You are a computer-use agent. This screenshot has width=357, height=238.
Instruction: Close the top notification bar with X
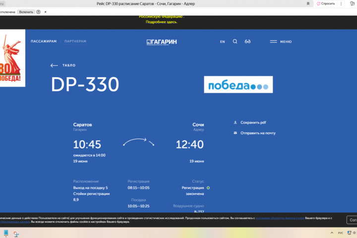tap(45, 12)
